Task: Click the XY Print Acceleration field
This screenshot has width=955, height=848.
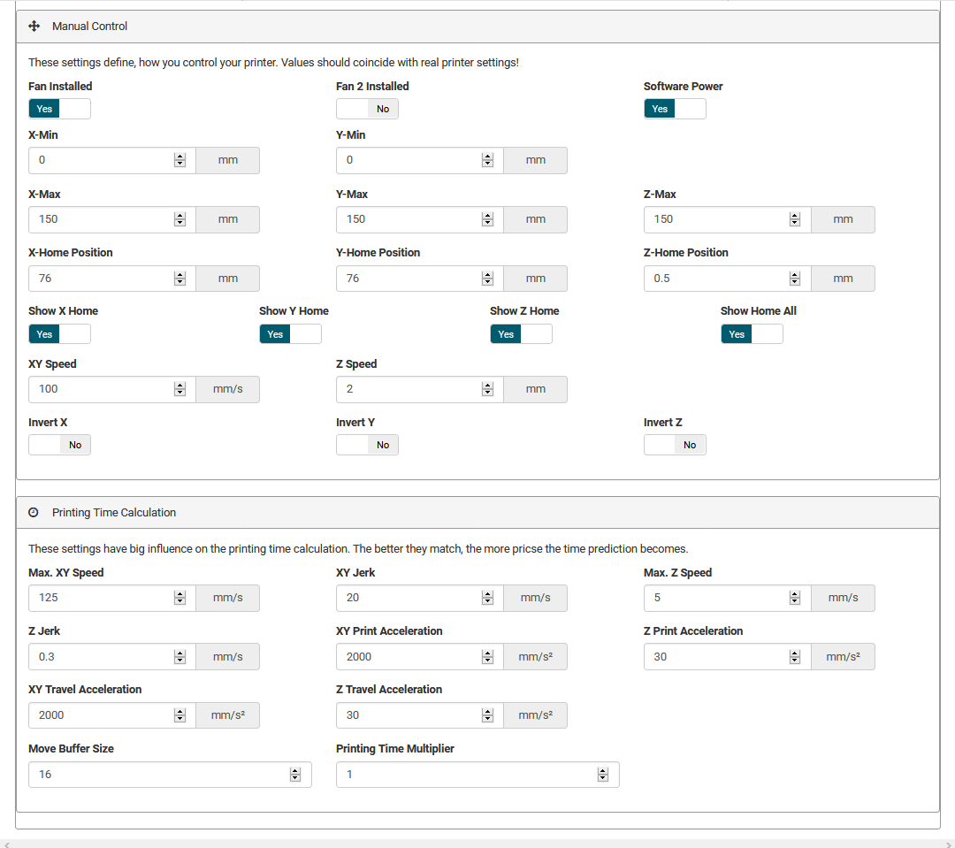Action: [420, 657]
